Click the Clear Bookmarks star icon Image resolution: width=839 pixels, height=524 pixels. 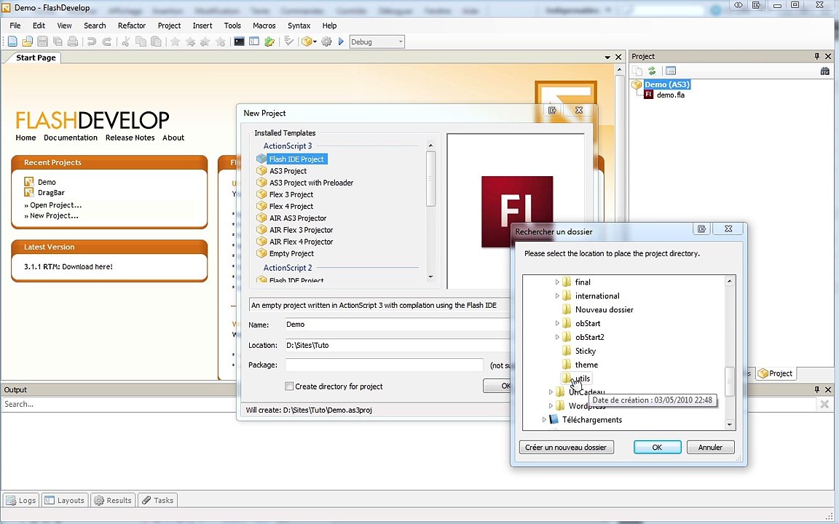220,41
